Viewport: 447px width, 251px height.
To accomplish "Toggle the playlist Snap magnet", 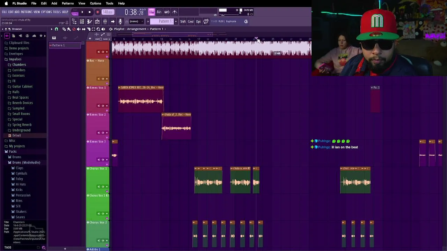I will tap(56, 29).
